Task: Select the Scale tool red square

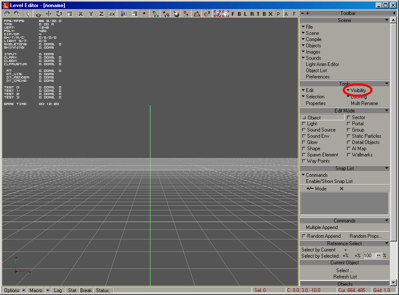Action: tap(69, 14)
